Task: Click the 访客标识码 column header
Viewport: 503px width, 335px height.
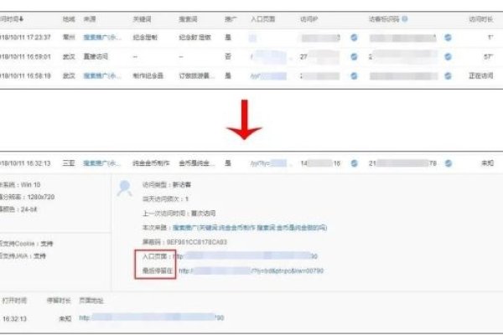Action: [384, 19]
